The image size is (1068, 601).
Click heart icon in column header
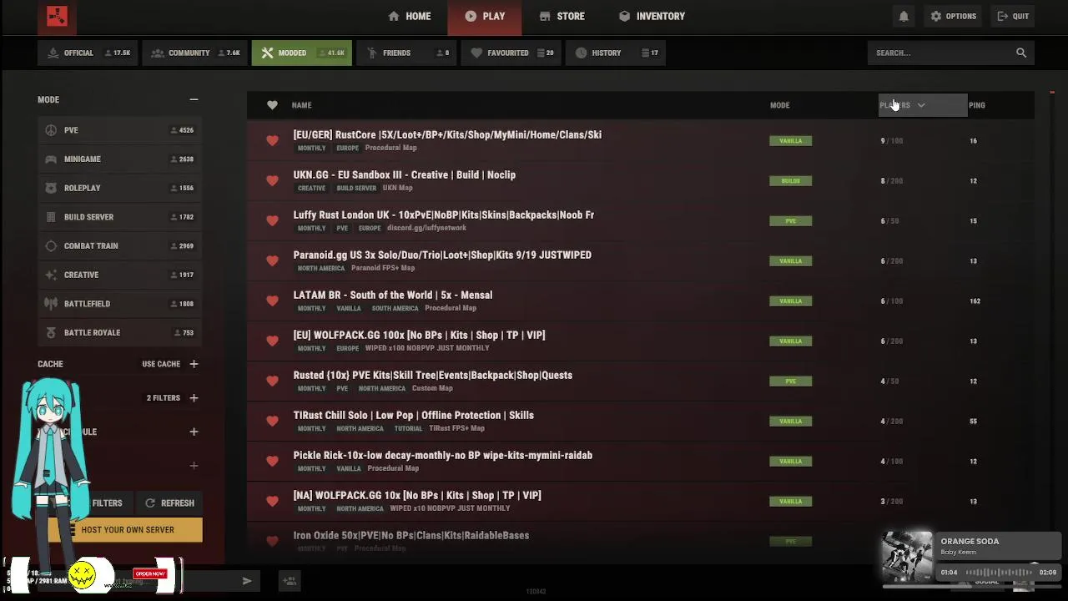point(272,105)
